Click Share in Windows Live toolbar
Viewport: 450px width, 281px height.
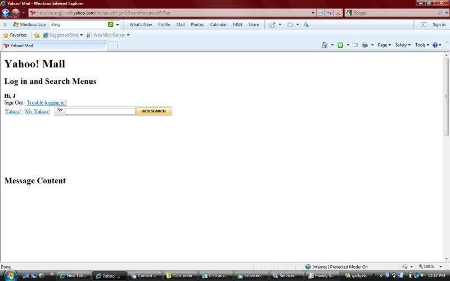click(254, 25)
